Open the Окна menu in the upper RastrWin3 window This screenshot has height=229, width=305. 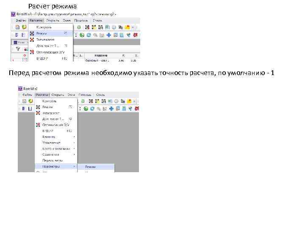[67, 20]
